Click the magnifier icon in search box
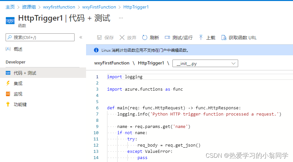Image resolution: width=293 pixels, height=162 pixels. 10,37
